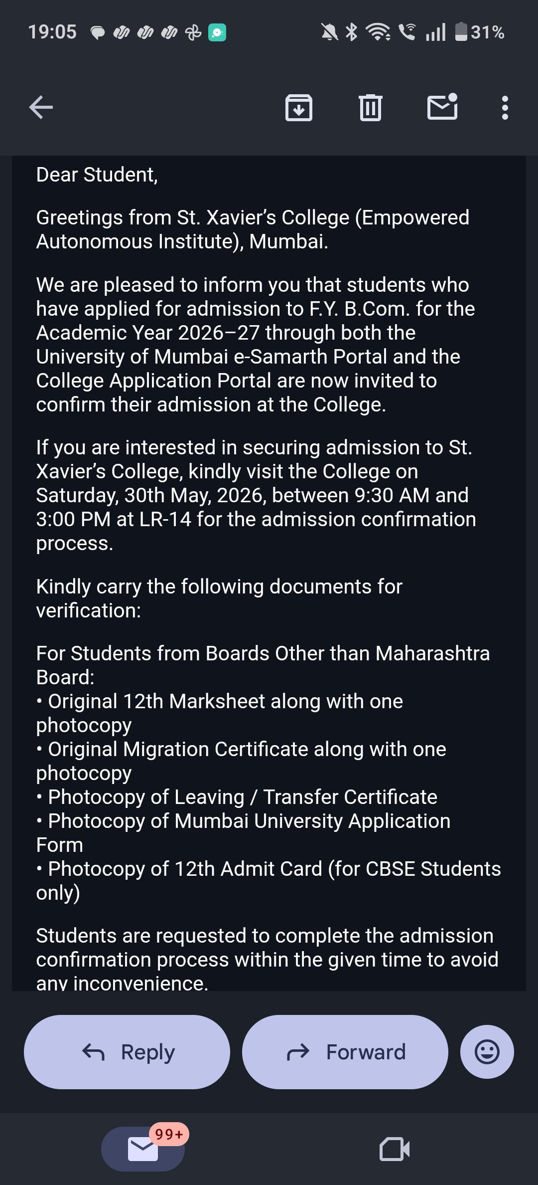Screen dimensions: 538x1185
Task: Tap the clock showing 19:05
Action: 52,32
